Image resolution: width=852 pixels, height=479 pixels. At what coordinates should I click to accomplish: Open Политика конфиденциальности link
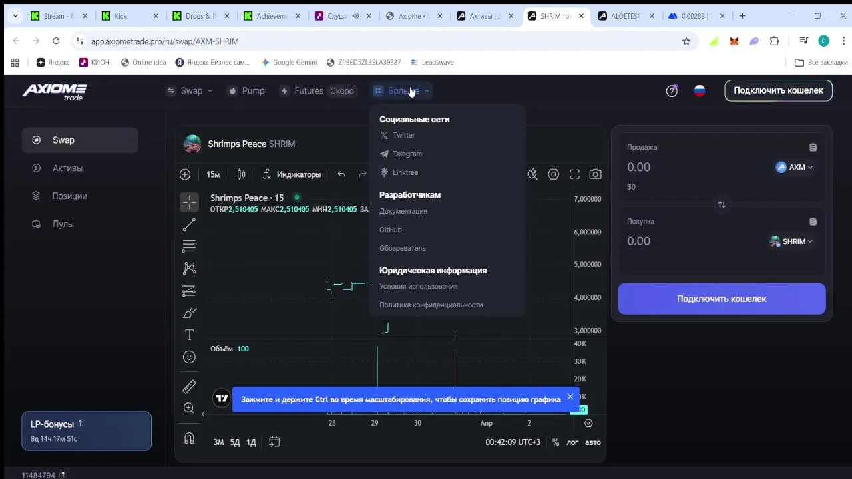click(x=431, y=305)
